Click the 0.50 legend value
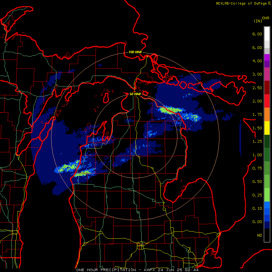 (x=257, y=182)
